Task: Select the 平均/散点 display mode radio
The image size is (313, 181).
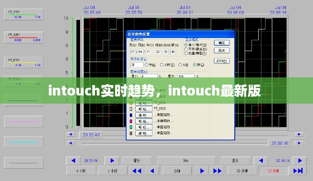Action: click(x=186, y=49)
